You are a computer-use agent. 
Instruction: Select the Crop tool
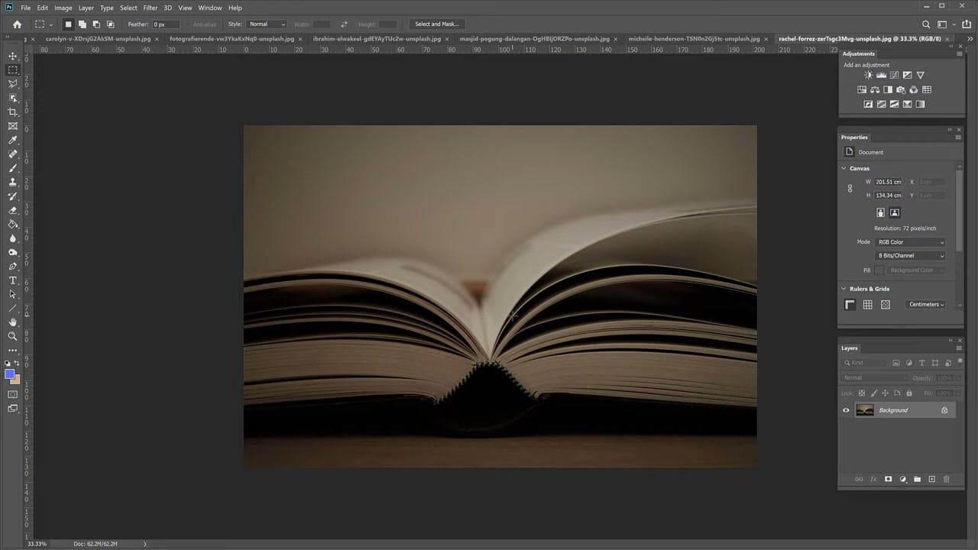12,111
